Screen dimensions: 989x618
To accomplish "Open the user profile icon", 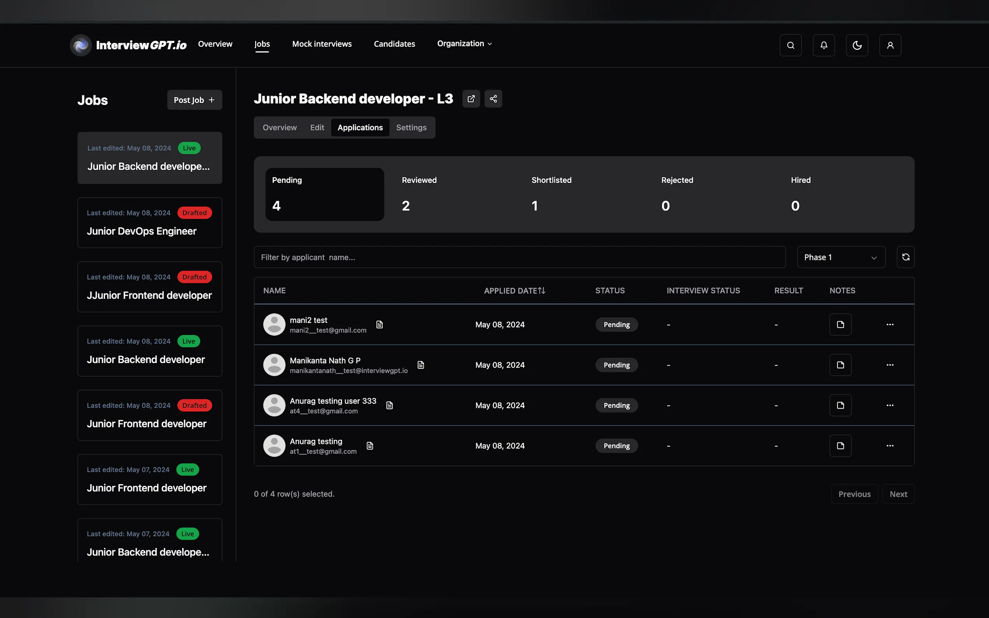I will (890, 46).
